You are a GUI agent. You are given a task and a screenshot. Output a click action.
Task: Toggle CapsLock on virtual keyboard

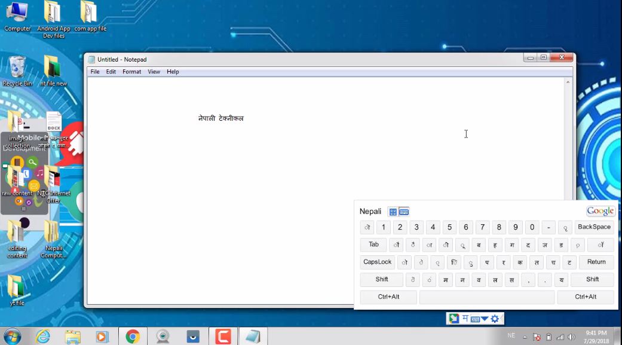click(377, 262)
